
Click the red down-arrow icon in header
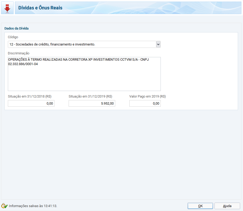(7, 8)
